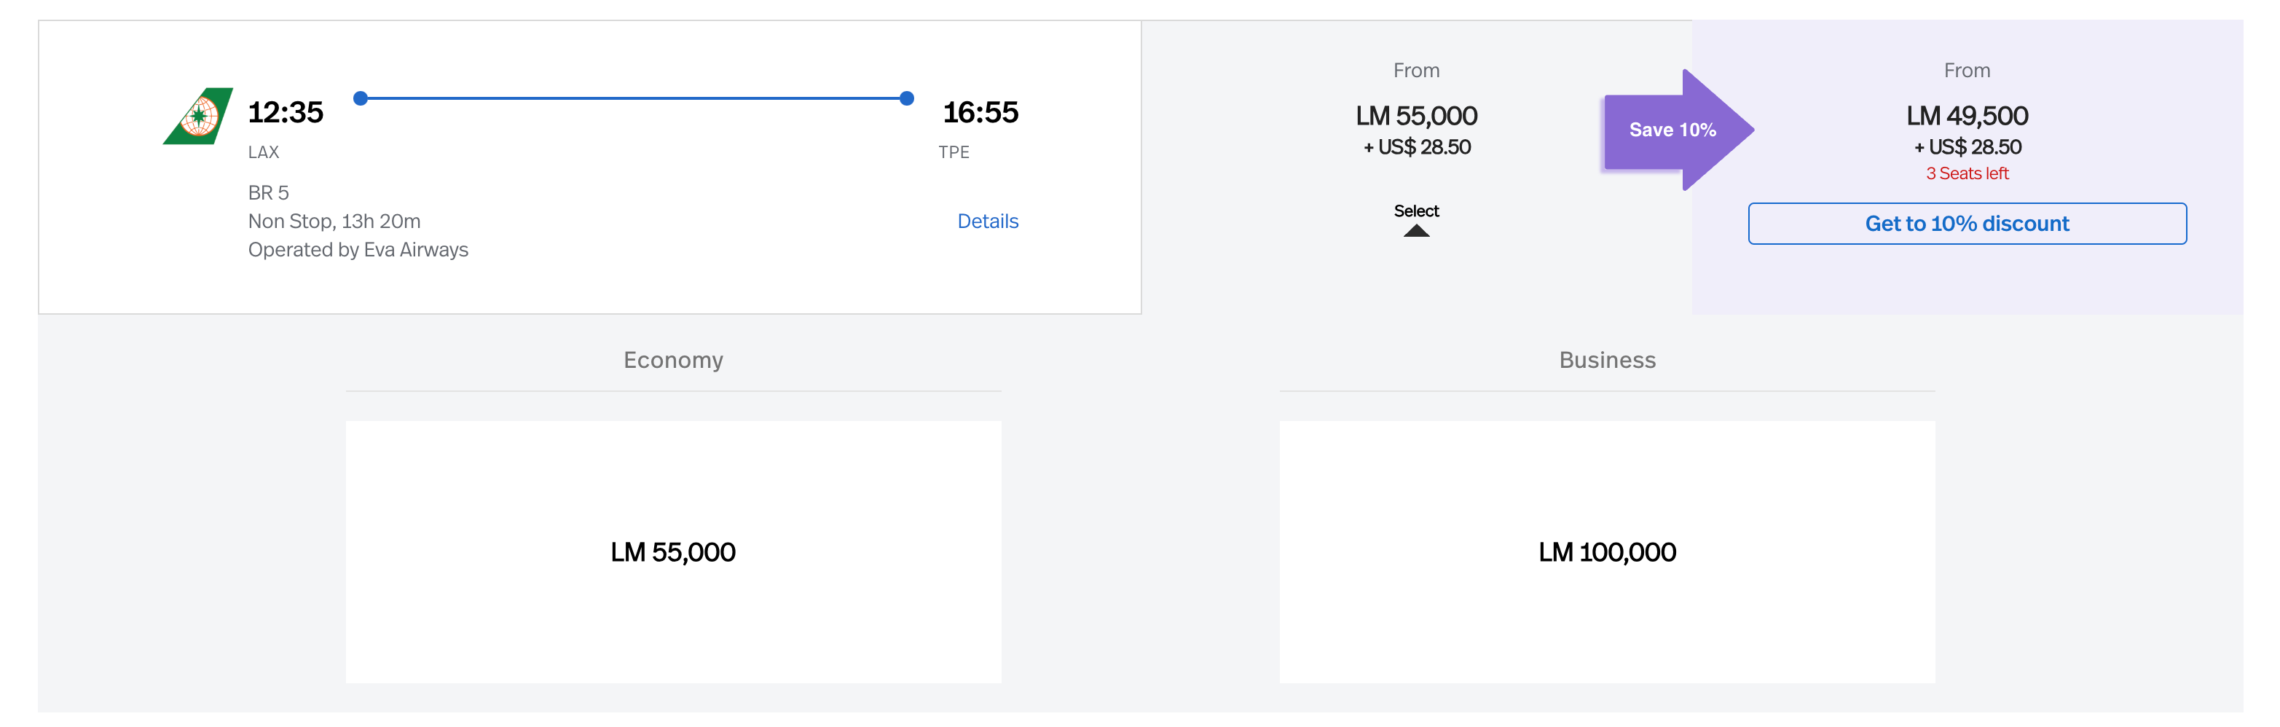Viewport: 2280px width, 727px height.
Task: Click the Operated by Eva Airways text
Action: coord(358,250)
